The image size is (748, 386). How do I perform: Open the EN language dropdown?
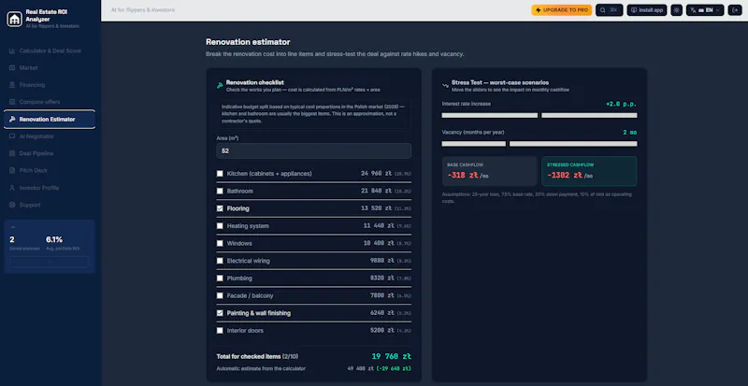tap(705, 10)
